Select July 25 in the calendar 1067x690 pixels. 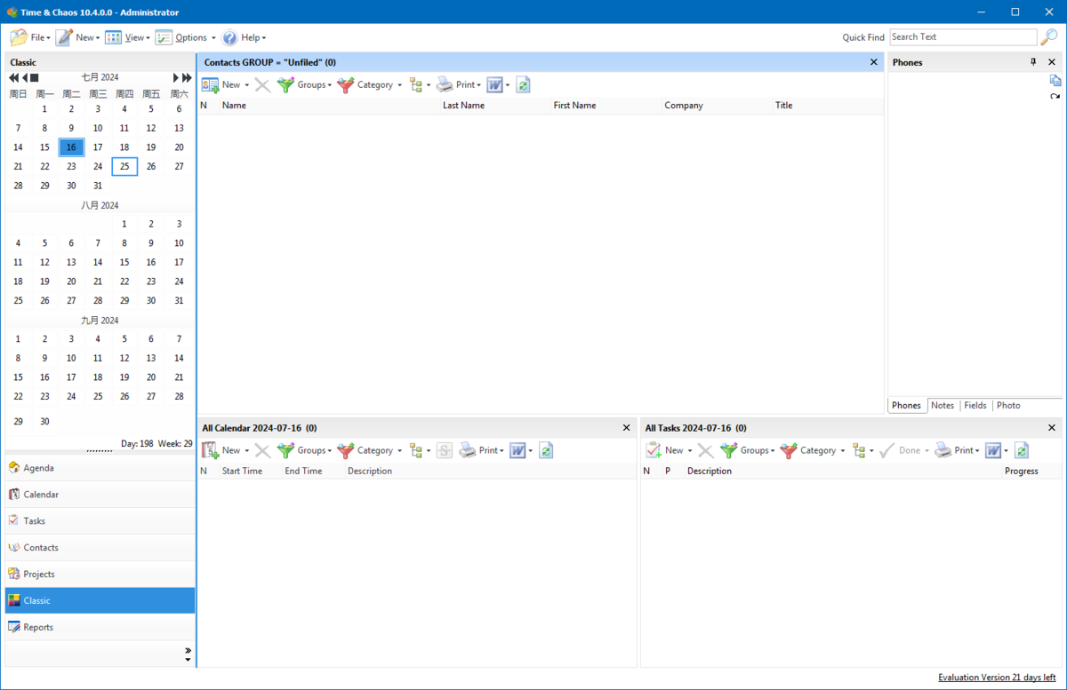tap(124, 167)
